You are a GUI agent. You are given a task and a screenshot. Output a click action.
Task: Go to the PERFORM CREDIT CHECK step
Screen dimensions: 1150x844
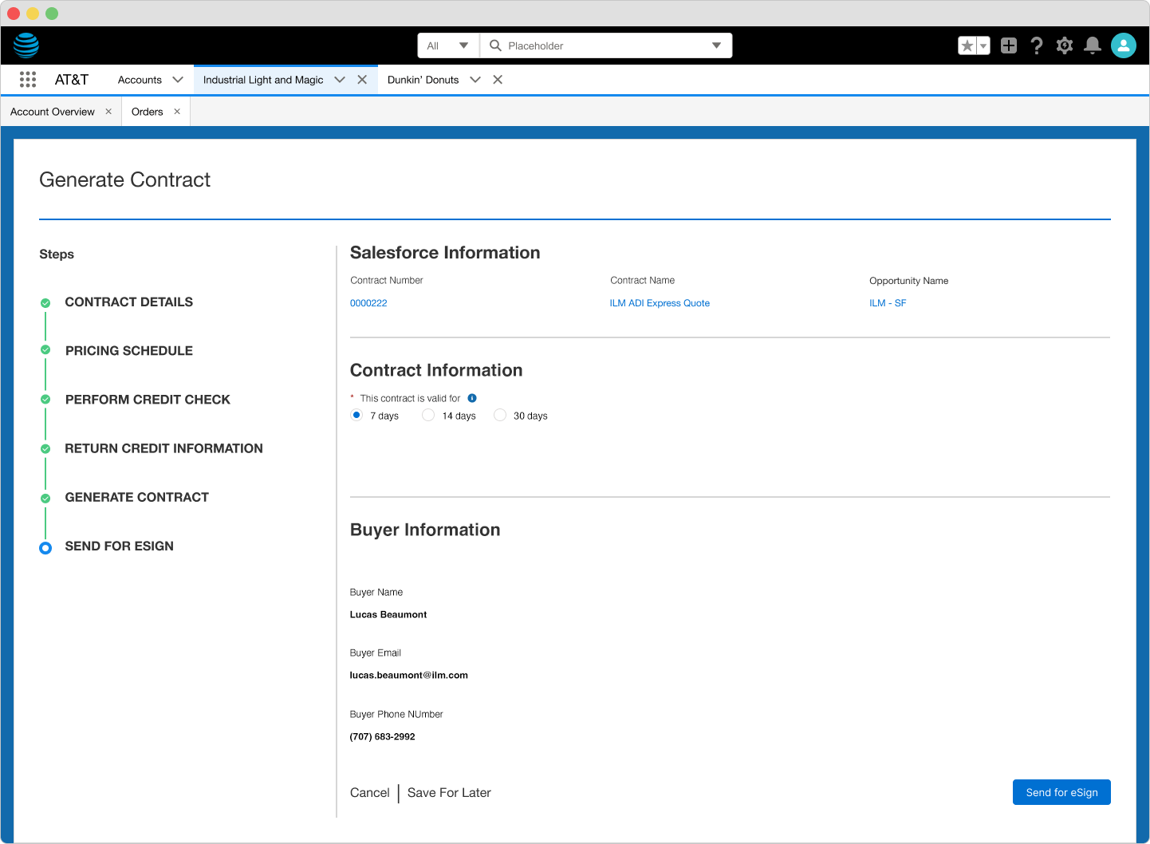coord(148,400)
